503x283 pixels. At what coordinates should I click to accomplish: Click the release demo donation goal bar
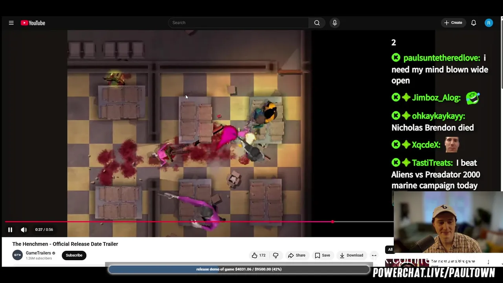(239, 269)
